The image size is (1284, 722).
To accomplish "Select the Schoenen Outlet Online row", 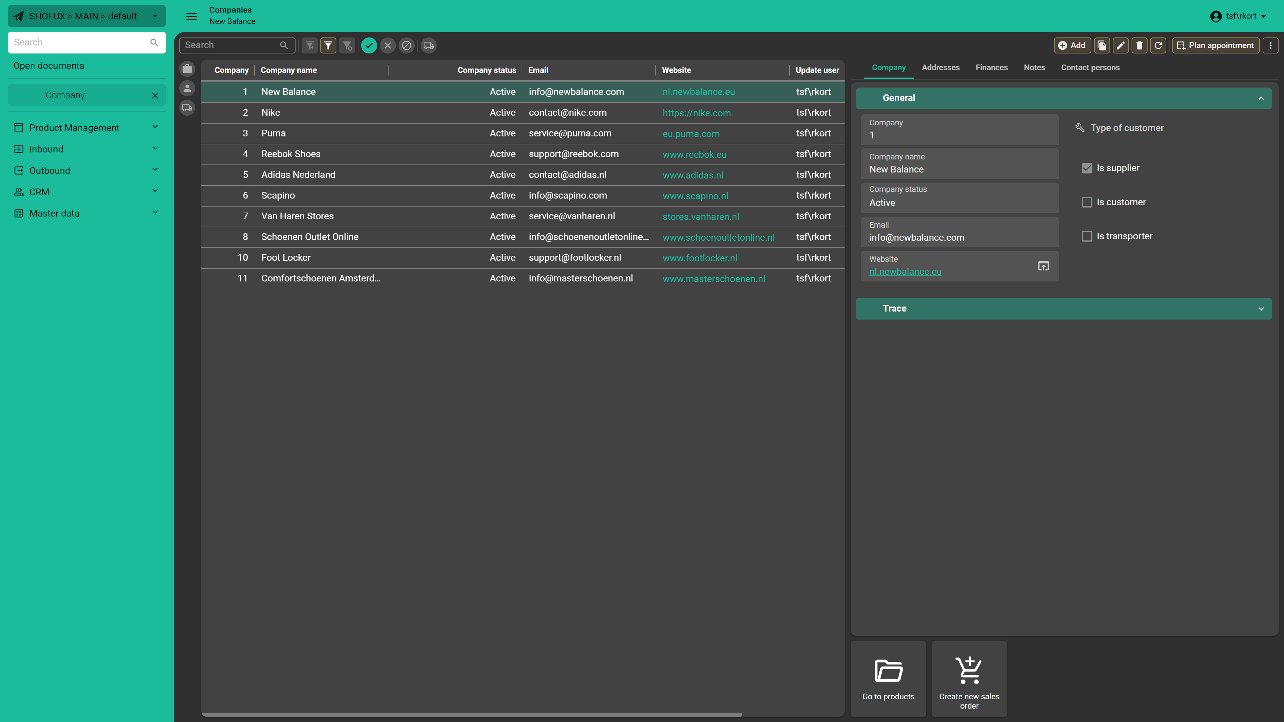I will [x=522, y=237].
